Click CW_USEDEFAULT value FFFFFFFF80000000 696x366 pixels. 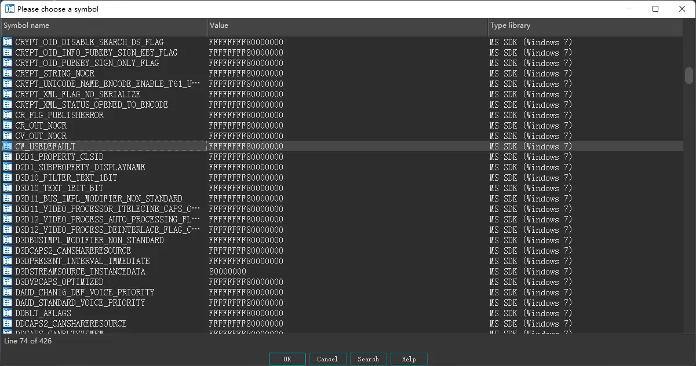[x=246, y=147]
